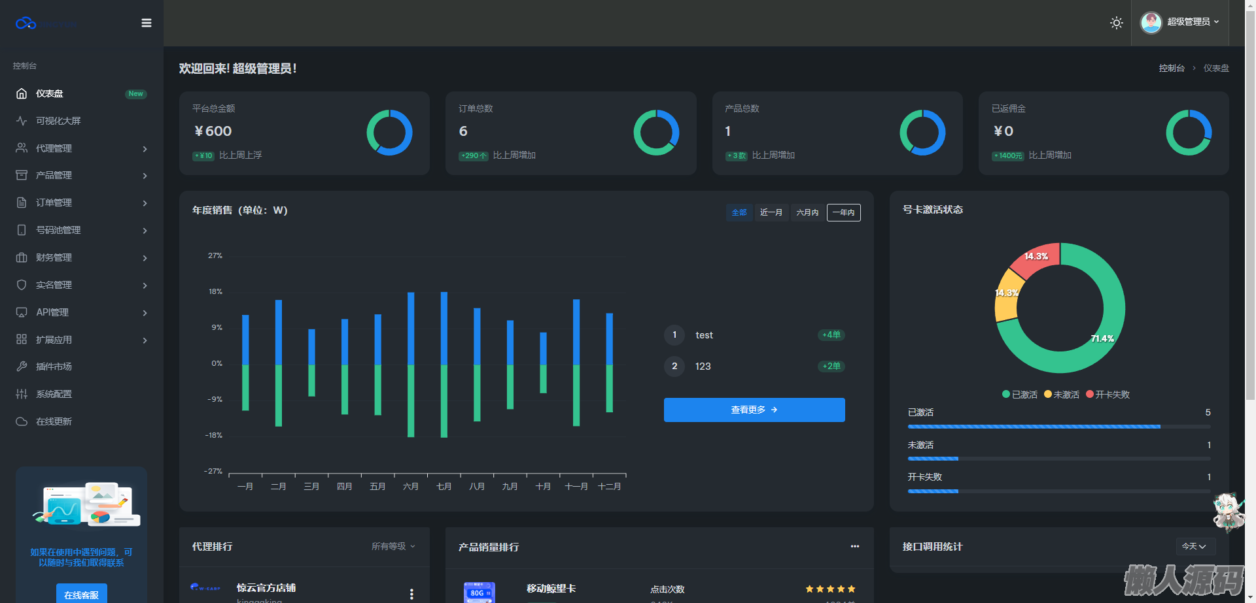The width and height of the screenshot is (1256, 603).
Task: Click the 财务管理 briefcase icon
Action: (22, 257)
